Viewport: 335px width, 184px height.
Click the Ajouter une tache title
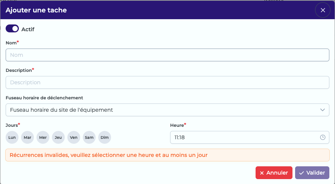36,10
